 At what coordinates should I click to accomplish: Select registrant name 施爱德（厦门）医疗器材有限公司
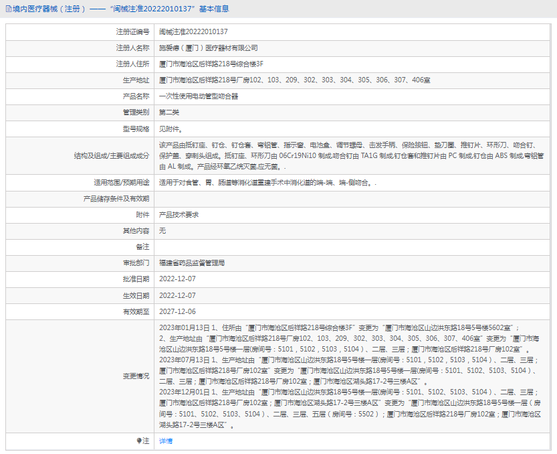[x=208, y=48]
